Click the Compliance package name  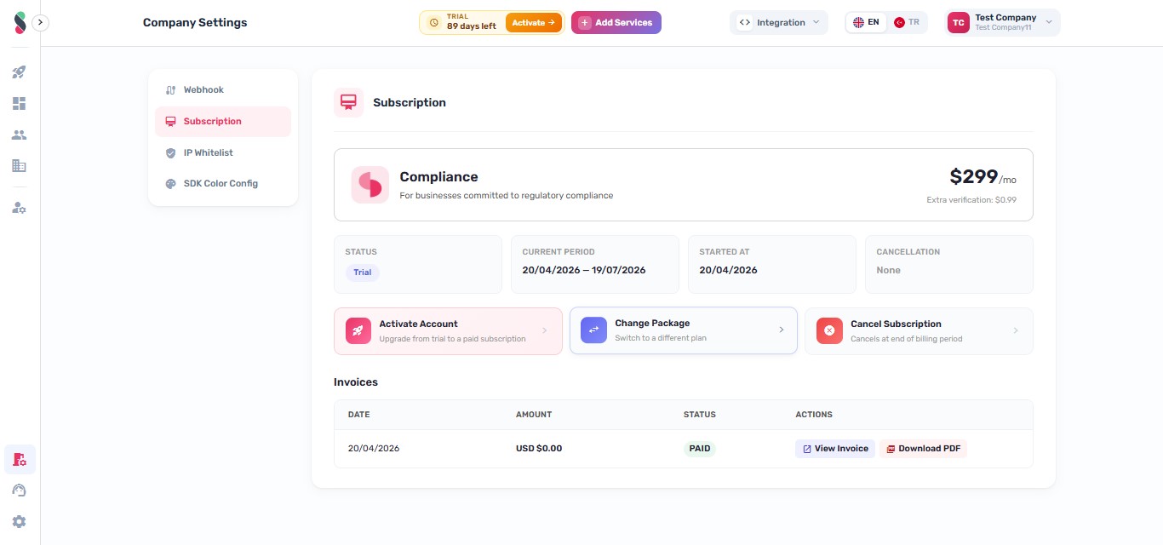coord(438,177)
